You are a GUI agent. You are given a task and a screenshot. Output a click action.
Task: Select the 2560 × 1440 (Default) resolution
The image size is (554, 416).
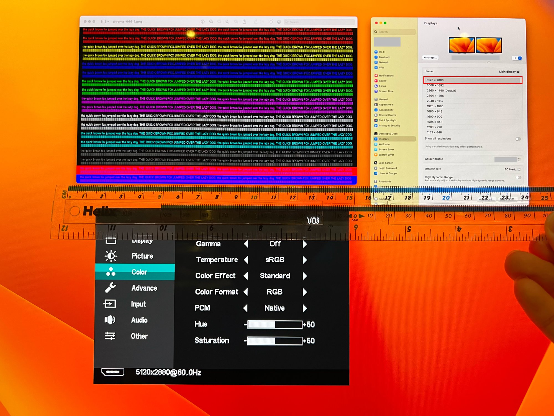[441, 91]
